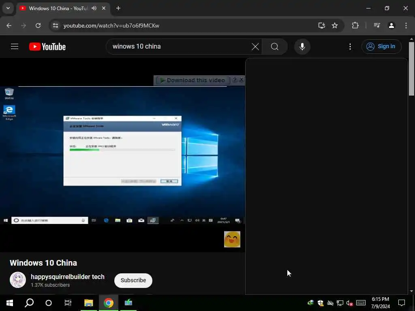415x311 pixels.
Task: Reload the YouTube page
Action: tap(38, 26)
